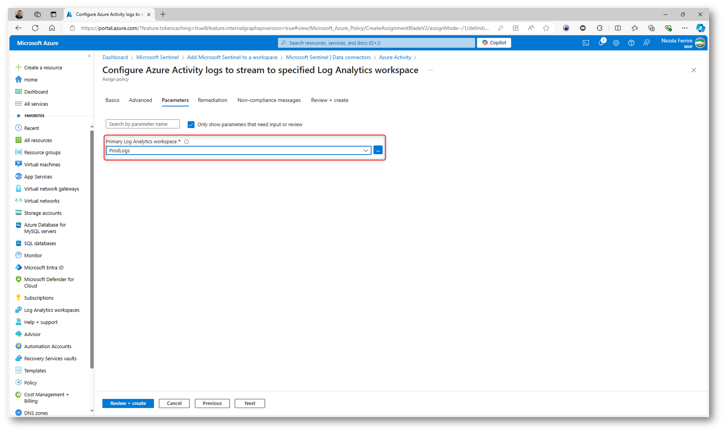Switch to the Advanced tab
The width and height of the screenshot is (725, 433).
(x=140, y=100)
